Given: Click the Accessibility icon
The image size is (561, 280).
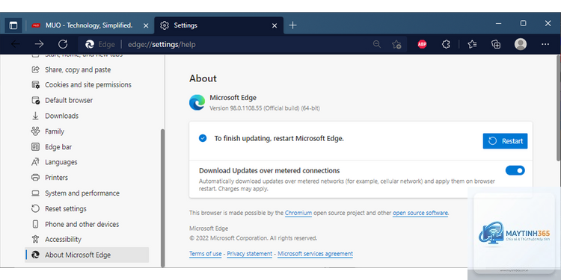Looking at the screenshot, I should tap(35, 239).
